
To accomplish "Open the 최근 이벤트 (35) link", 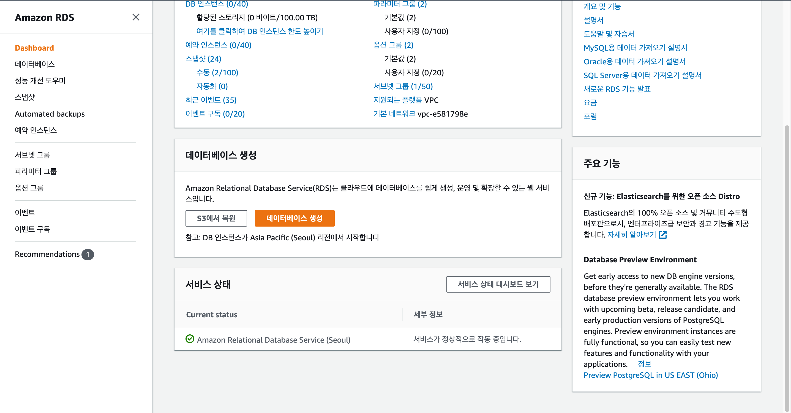I will pos(211,100).
